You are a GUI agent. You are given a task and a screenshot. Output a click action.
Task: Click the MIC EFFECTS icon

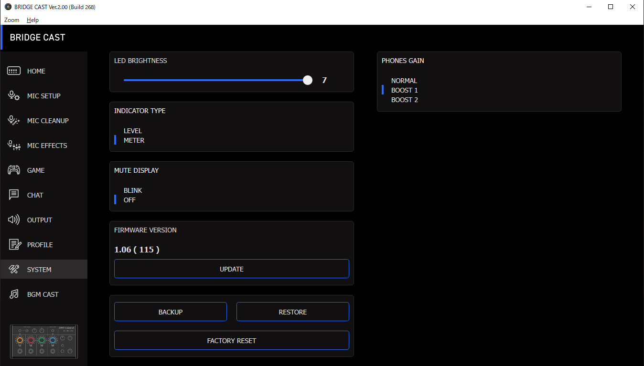click(14, 146)
